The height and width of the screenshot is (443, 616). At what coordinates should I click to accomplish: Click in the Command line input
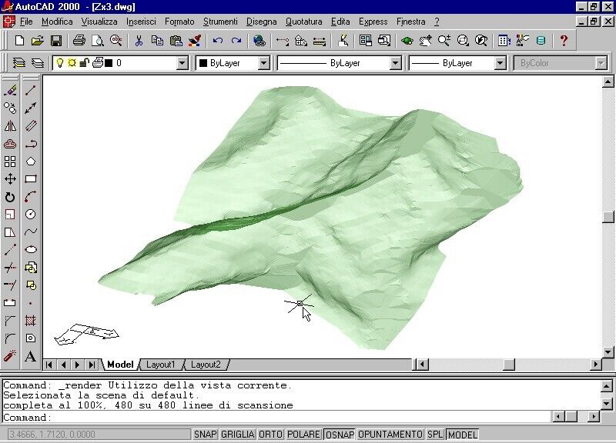coord(275,417)
